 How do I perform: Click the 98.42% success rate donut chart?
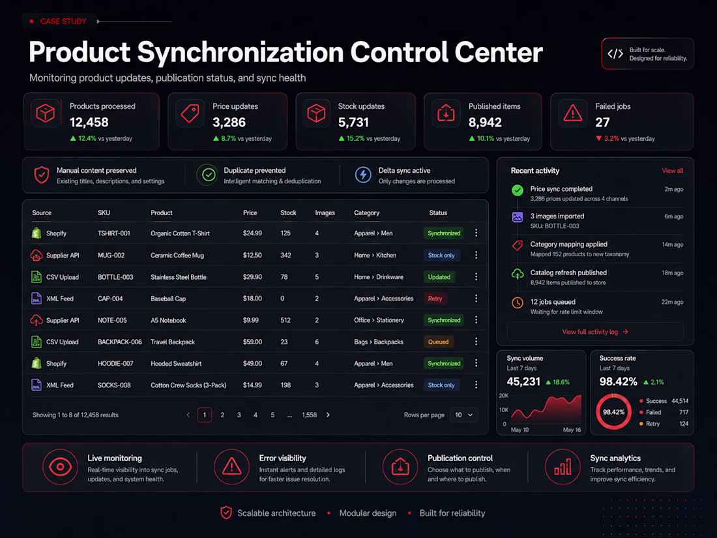click(613, 411)
